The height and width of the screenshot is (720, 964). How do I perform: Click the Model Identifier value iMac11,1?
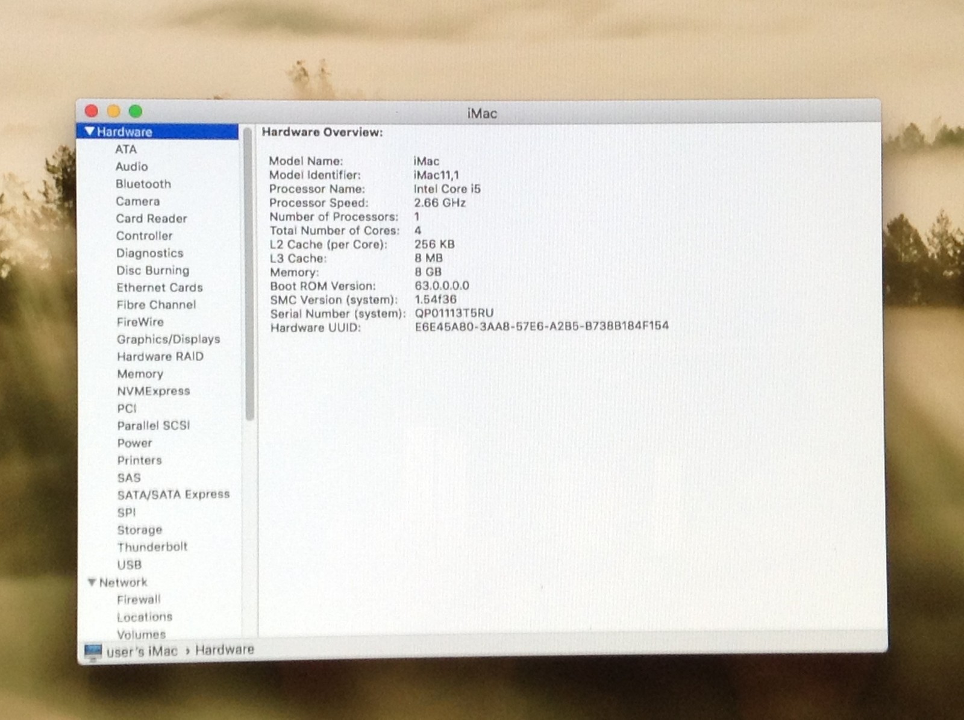pos(436,175)
